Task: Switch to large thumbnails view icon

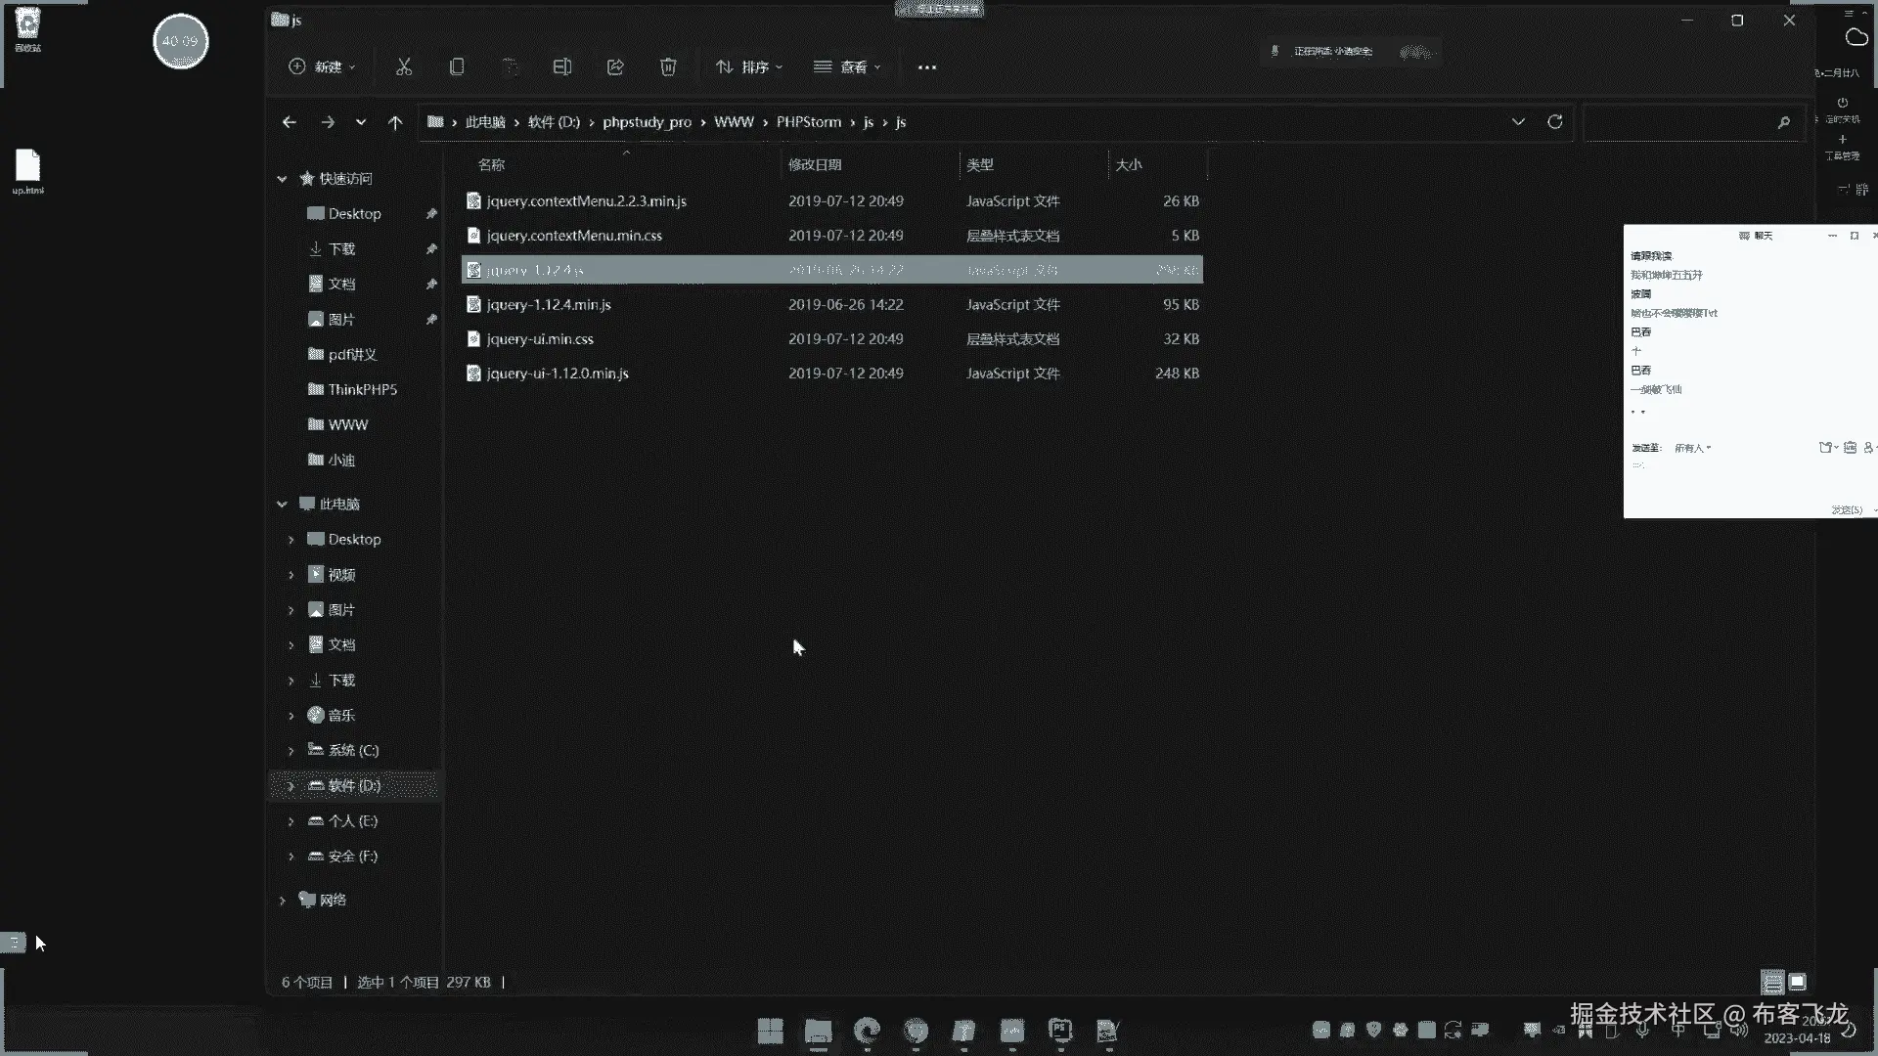Action: coord(1798,982)
